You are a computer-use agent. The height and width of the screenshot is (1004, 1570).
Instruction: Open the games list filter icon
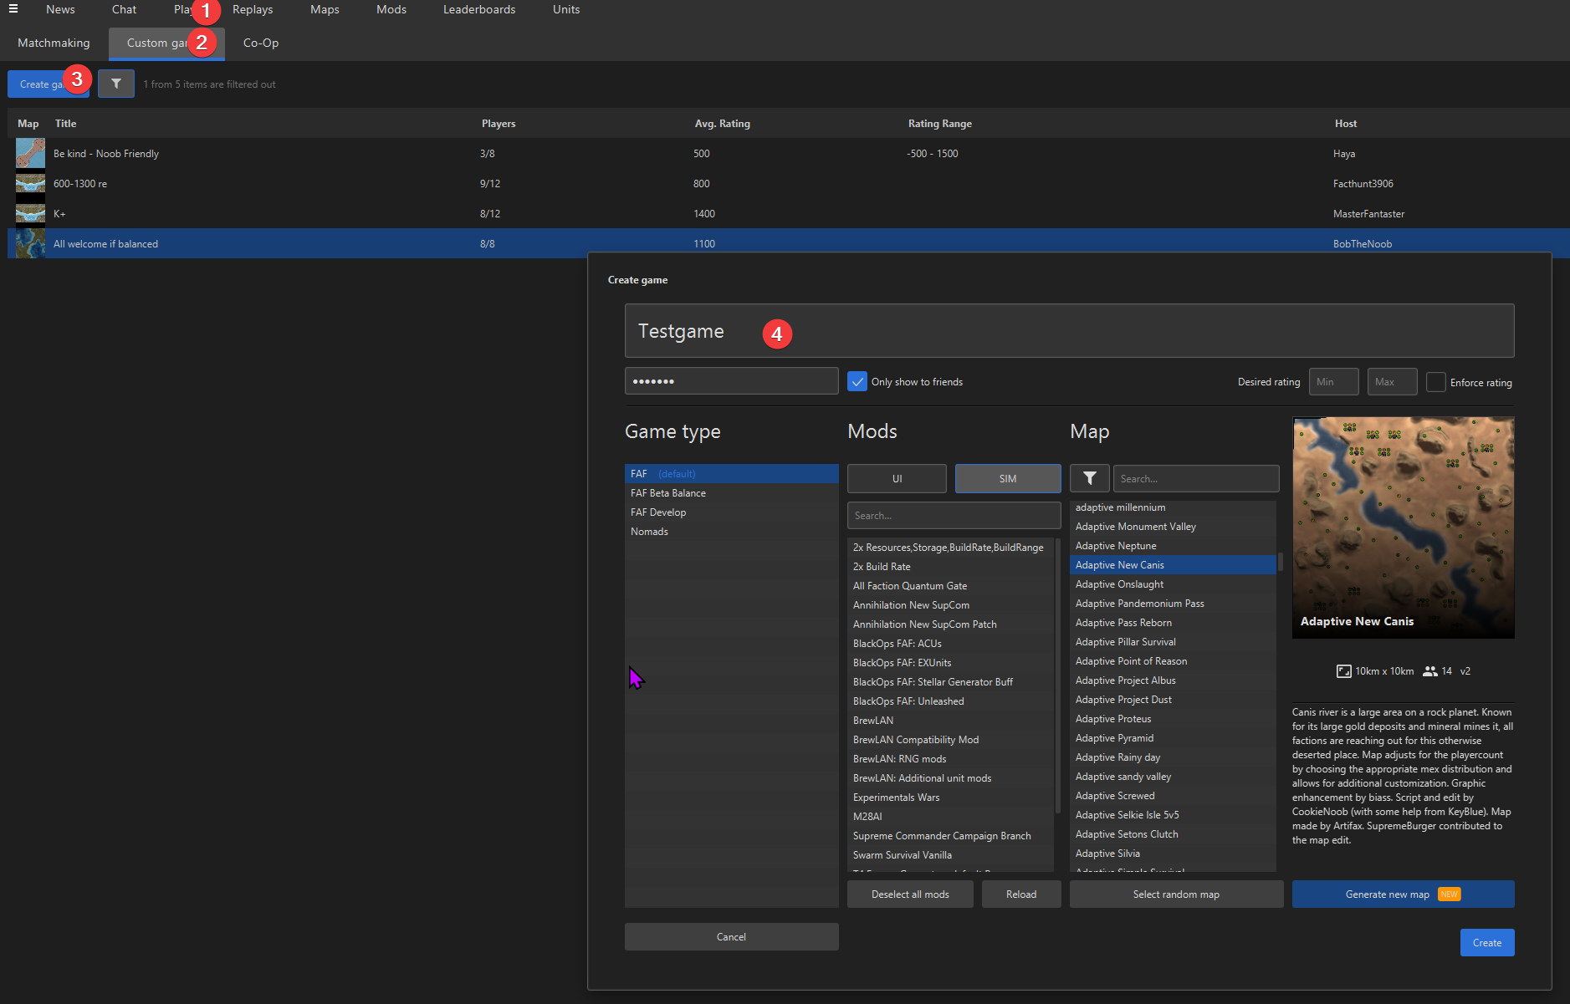(x=116, y=84)
